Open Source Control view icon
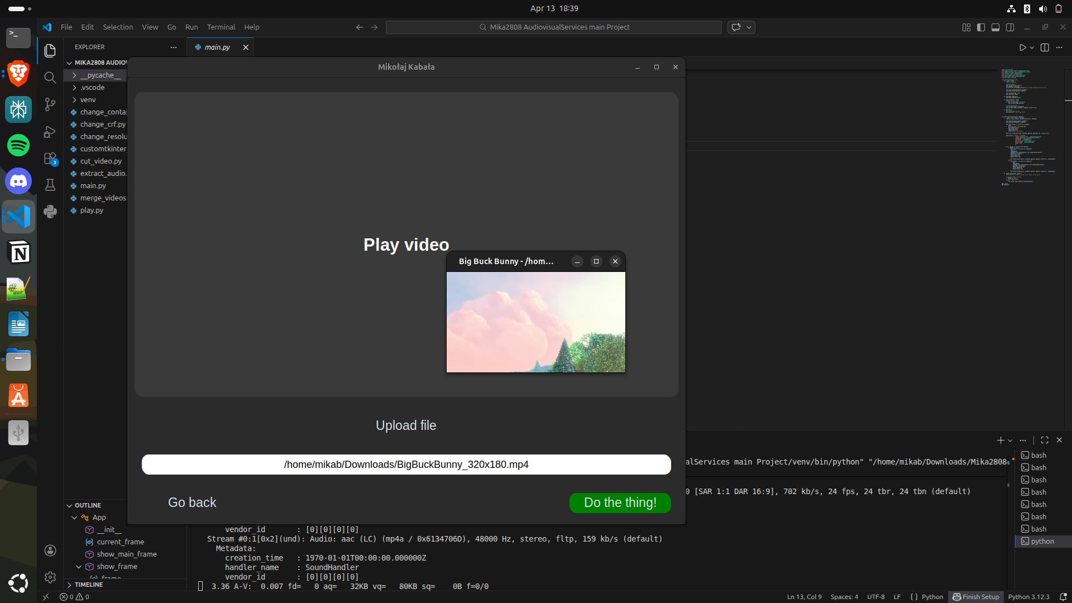The height and width of the screenshot is (603, 1072). click(50, 104)
